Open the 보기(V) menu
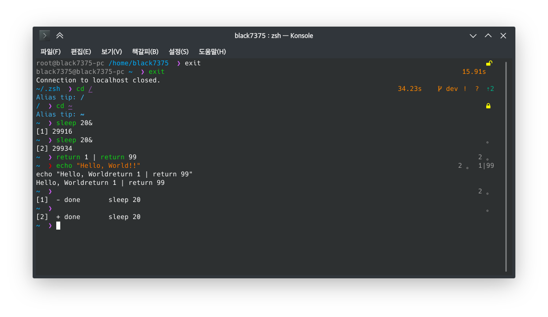548x317 pixels. (x=112, y=52)
